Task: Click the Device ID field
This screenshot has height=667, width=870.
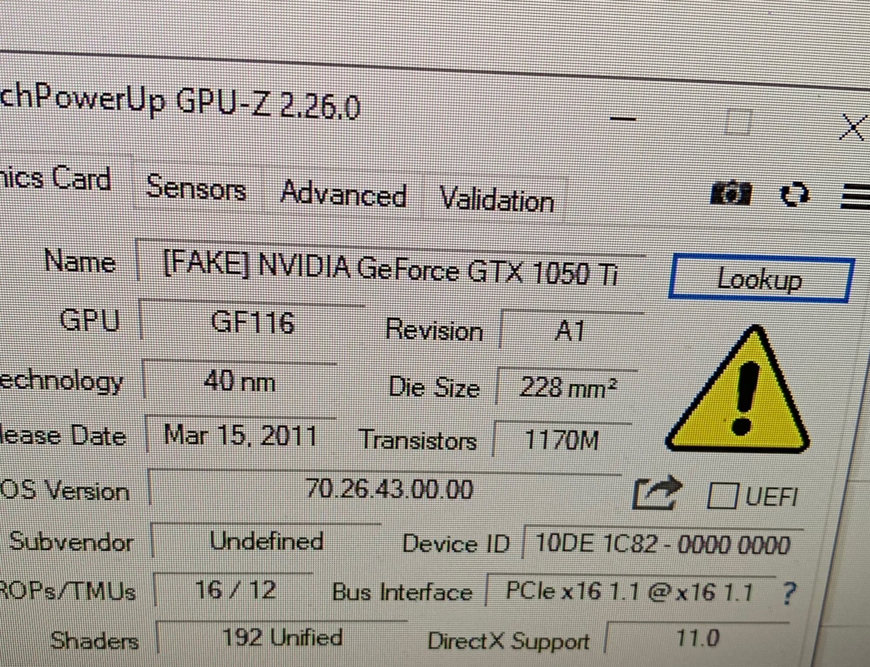Action: [x=662, y=544]
